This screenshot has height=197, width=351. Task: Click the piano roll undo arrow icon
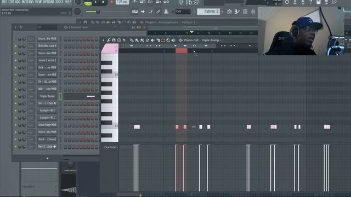coord(124,40)
